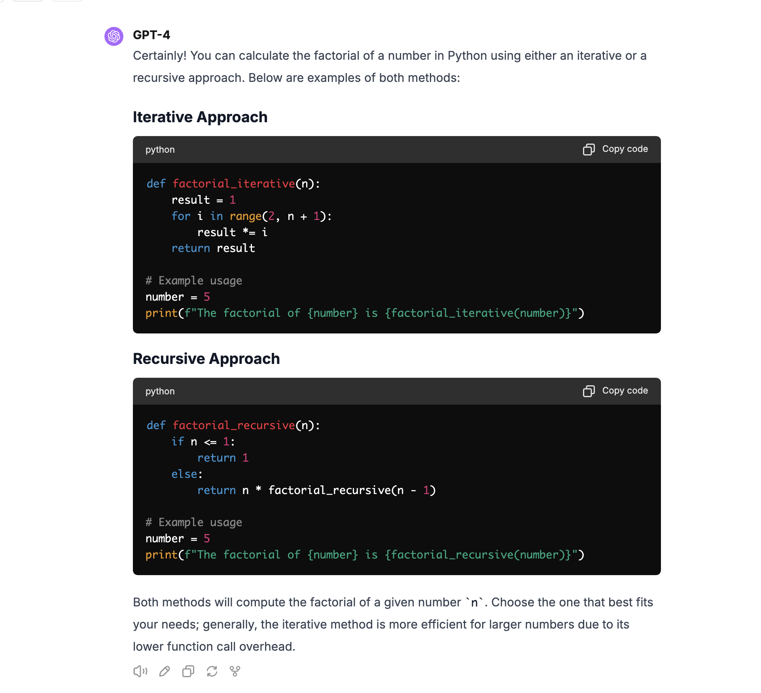Click the "Recursive Approach" heading
The width and height of the screenshot is (761, 693).
click(206, 359)
